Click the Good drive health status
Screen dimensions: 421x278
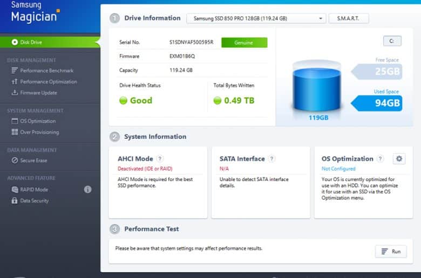point(136,101)
